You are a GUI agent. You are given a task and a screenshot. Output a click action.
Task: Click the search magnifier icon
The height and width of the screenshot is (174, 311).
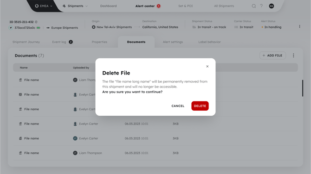pyautogui.click(x=254, y=6)
